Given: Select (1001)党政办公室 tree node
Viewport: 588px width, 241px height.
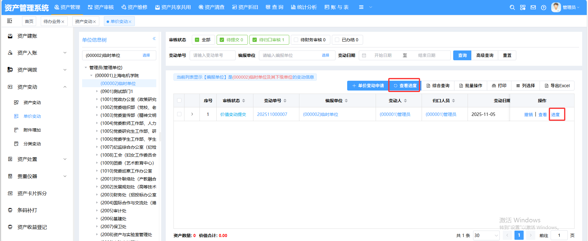Looking at the screenshot, I should pyautogui.click(x=128, y=99).
